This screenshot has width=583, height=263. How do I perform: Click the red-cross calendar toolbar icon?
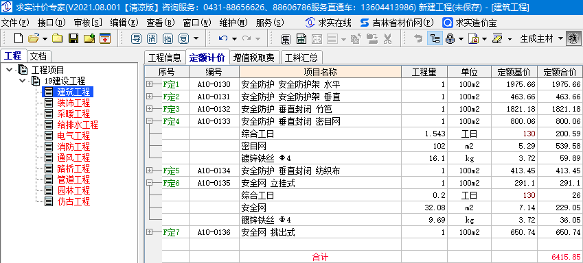[105, 38]
